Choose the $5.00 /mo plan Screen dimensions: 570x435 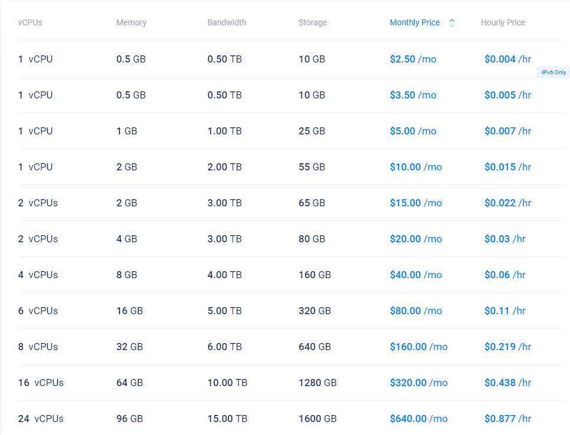413,131
